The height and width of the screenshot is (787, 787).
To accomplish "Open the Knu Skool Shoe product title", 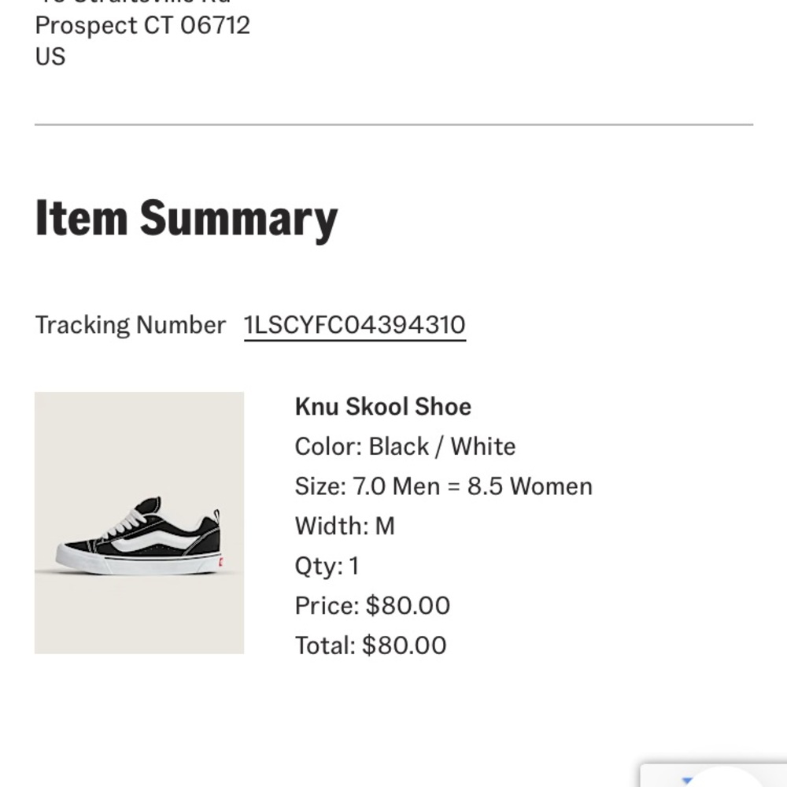I will (382, 407).
